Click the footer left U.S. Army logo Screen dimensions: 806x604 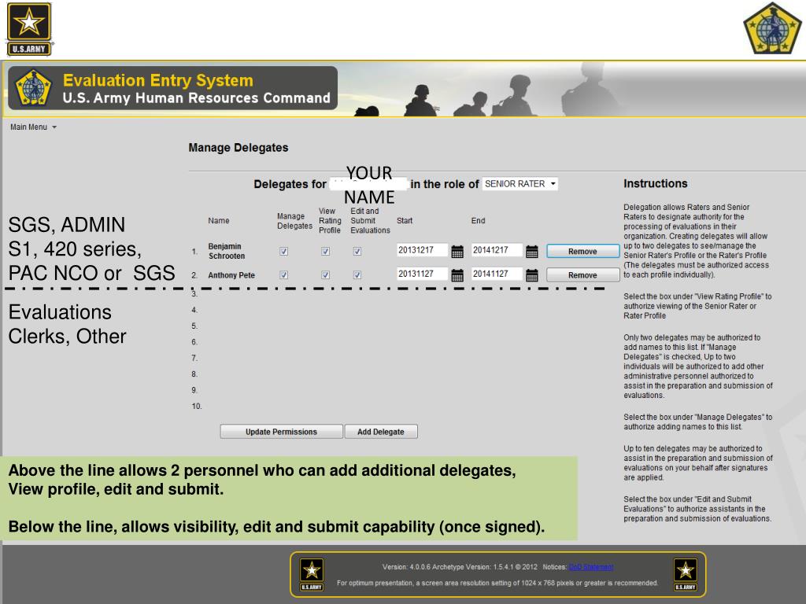click(x=312, y=574)
